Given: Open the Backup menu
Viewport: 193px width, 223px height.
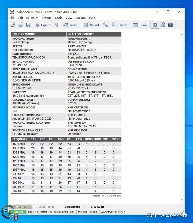Looking at the screenshot, I should pos(80,18).
